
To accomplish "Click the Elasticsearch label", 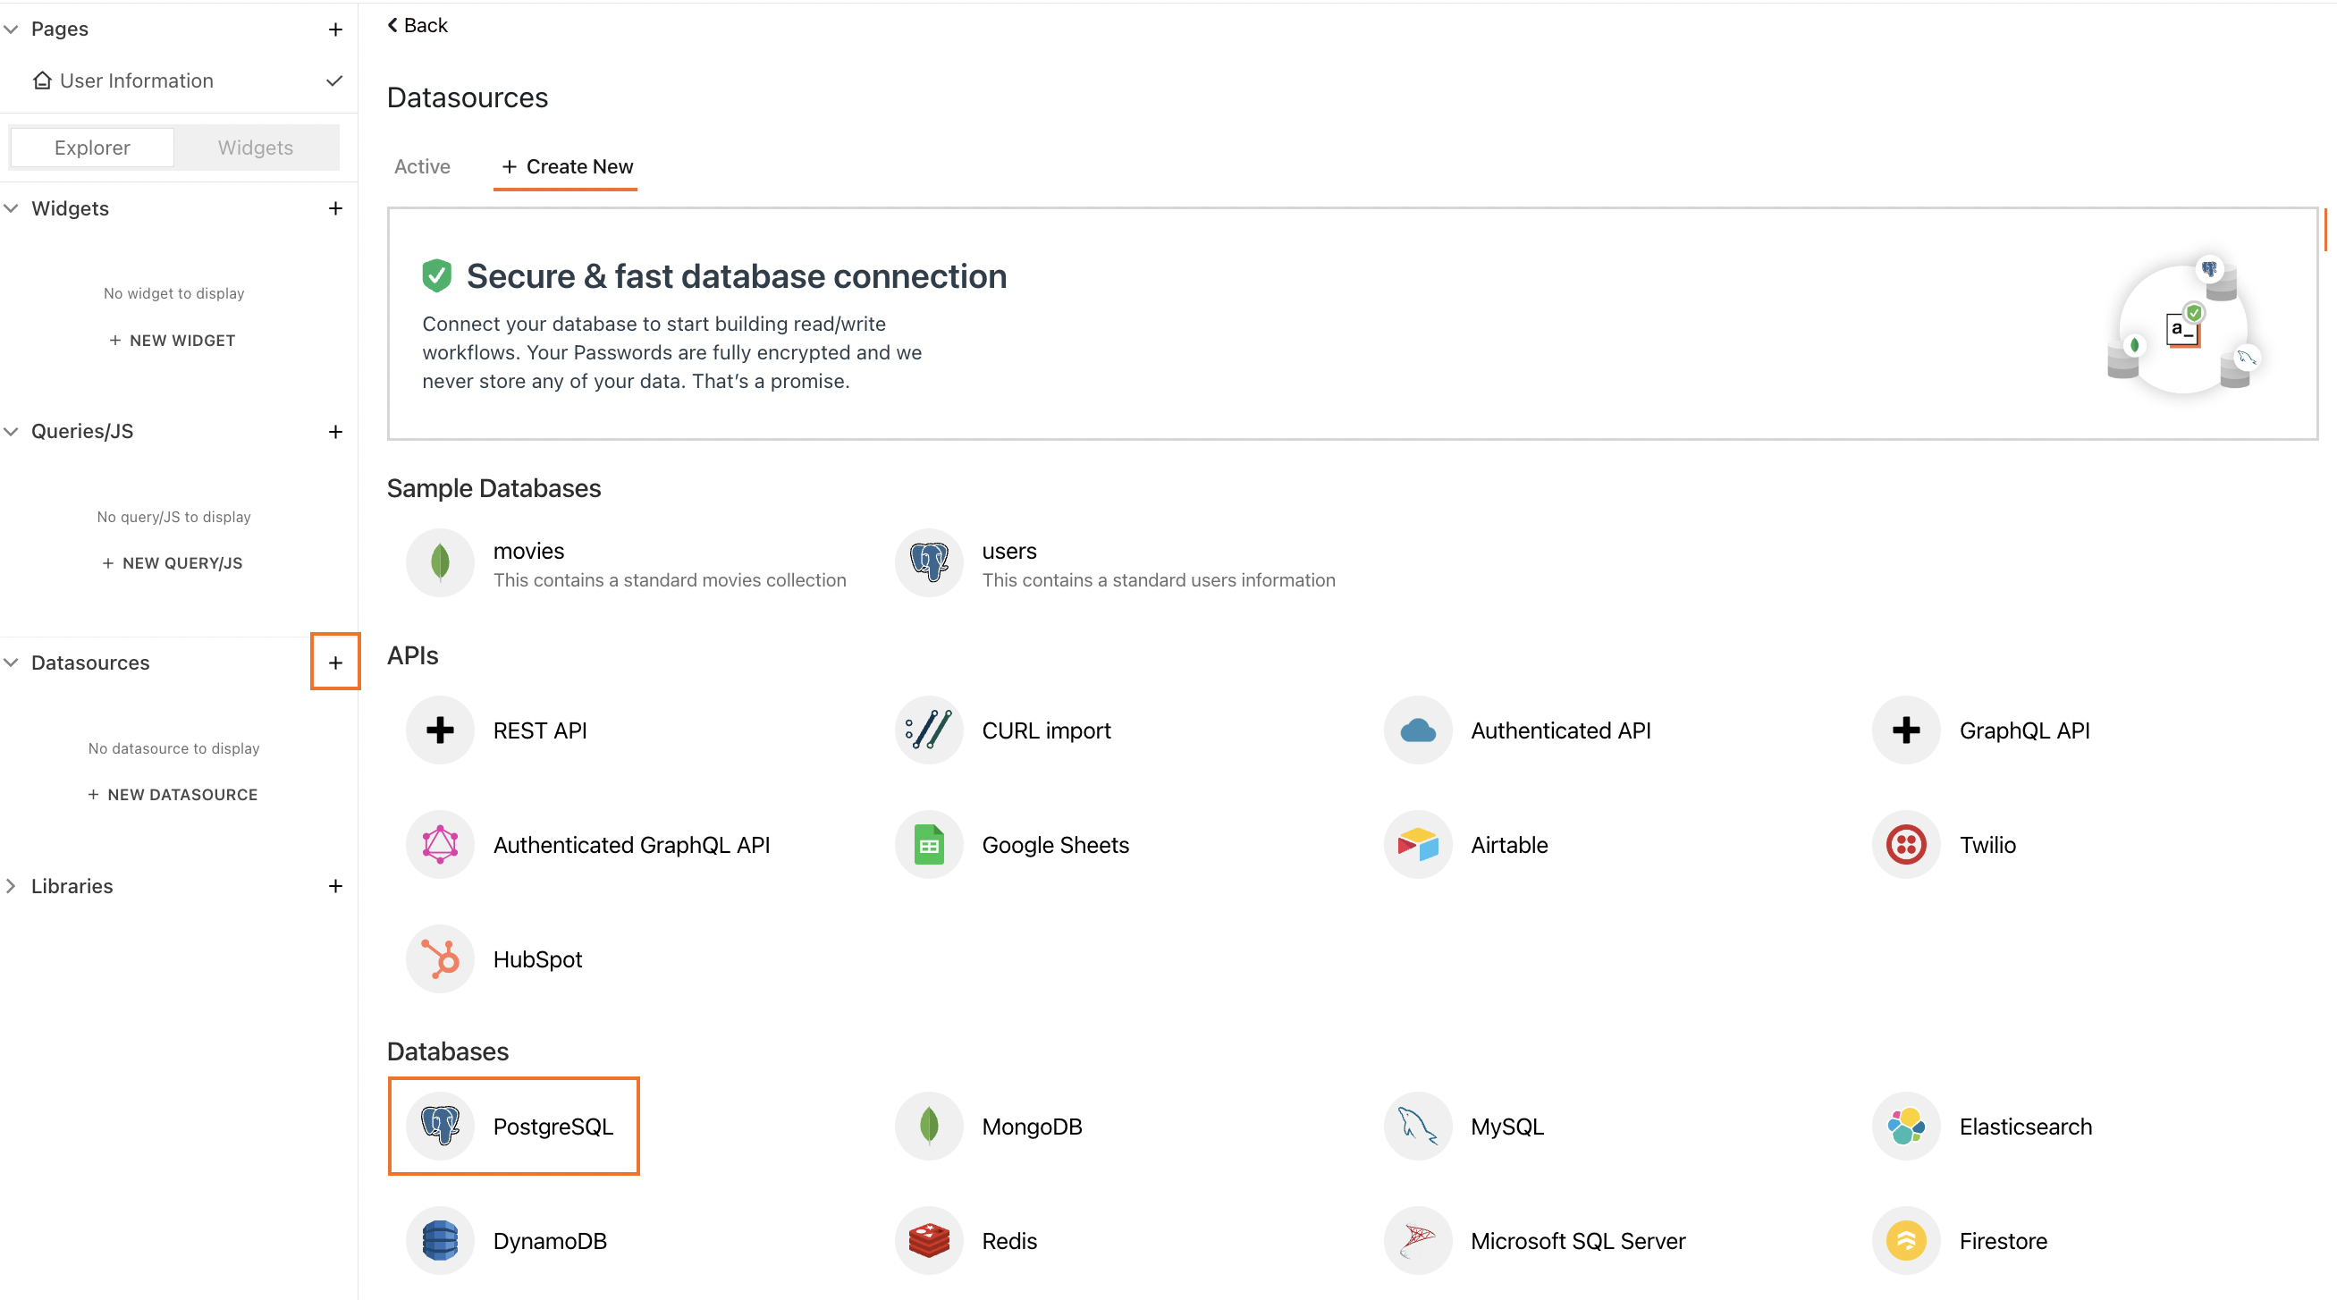I will pos(2026,1127).
